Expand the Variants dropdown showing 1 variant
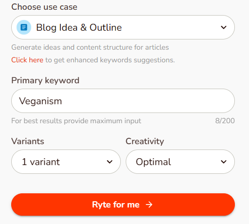The image size is (249, 224). (x=66, y=162)
